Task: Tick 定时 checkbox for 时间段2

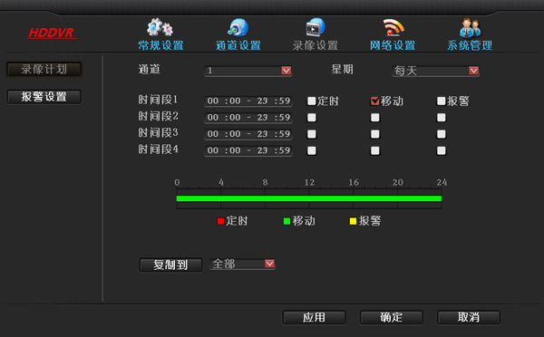Action: point(312,118)
